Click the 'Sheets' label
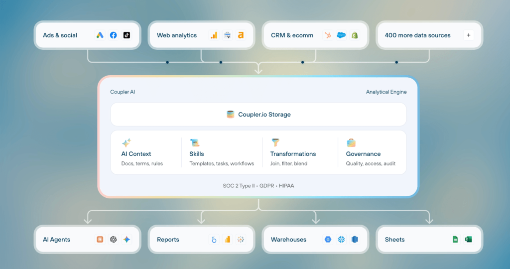This screenshot has height=269, width=510. point(394,240)
